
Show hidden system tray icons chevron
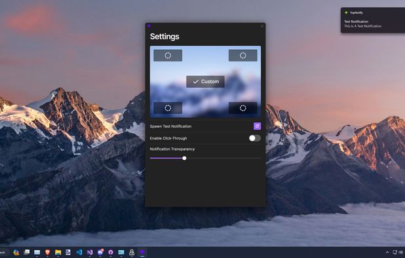387,252
